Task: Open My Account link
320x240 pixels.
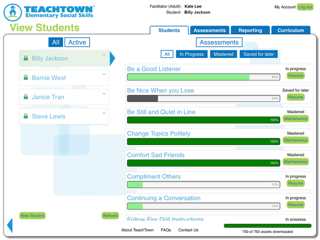Action: click(285, 7)
